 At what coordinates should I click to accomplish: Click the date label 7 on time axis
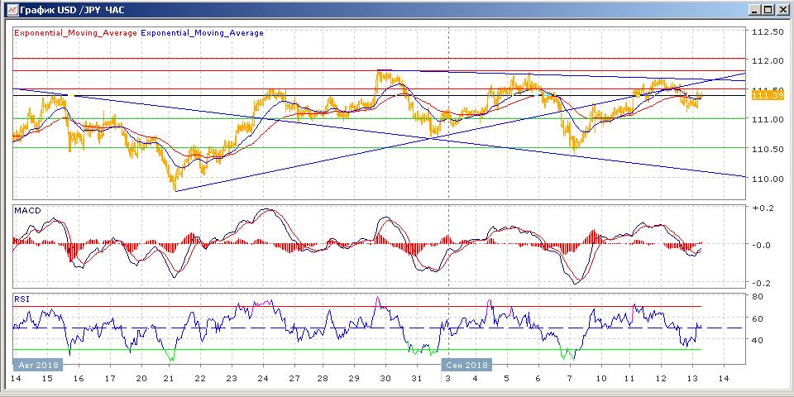click(569, 378)
